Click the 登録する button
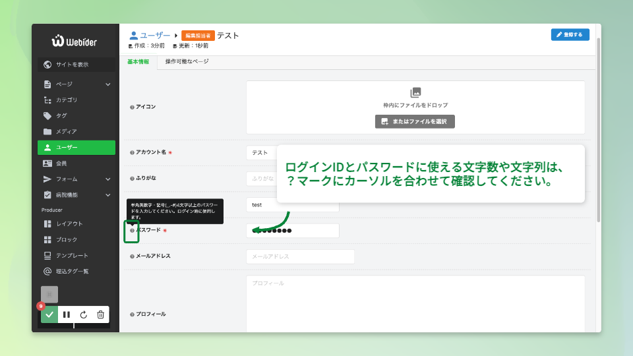 pos(570,35)
